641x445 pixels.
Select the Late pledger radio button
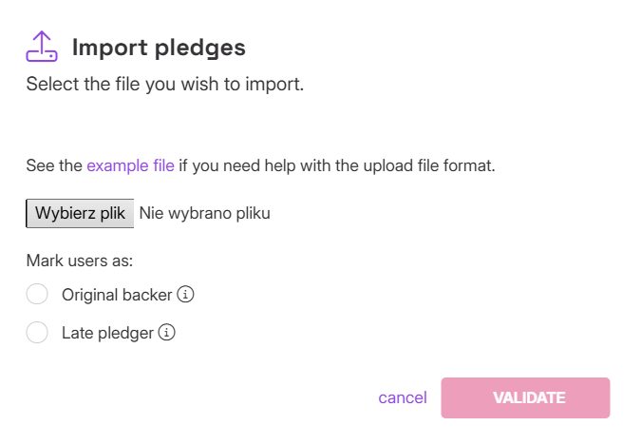(x=37, y=333)
